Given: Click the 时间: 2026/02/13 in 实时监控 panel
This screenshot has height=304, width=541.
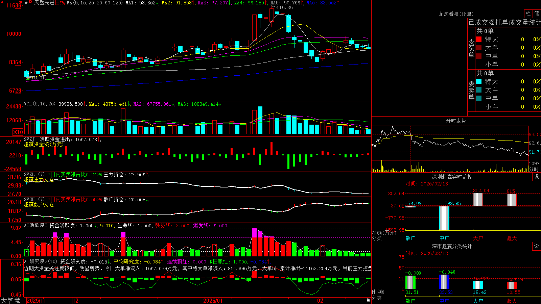Looking at the screenshot, I should click(x=427, y=184).
